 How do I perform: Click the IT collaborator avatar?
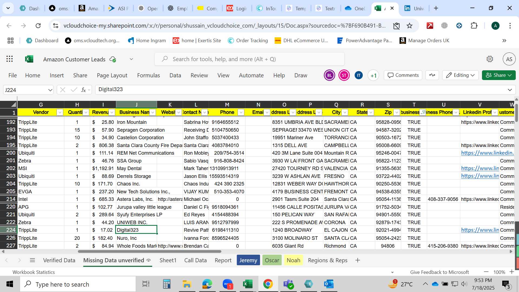pos(358,75)
